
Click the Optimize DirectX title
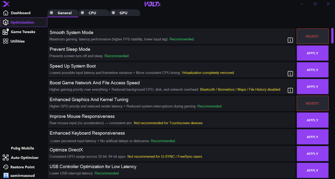click(66, 150)
